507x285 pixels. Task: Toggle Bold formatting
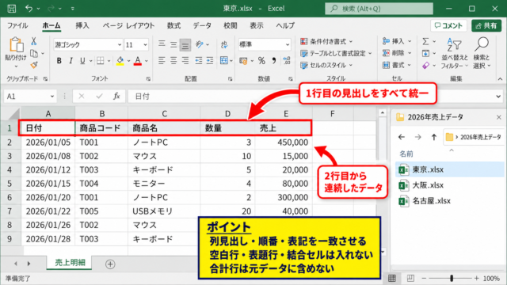pyautogui.click(x=59, y=60)
